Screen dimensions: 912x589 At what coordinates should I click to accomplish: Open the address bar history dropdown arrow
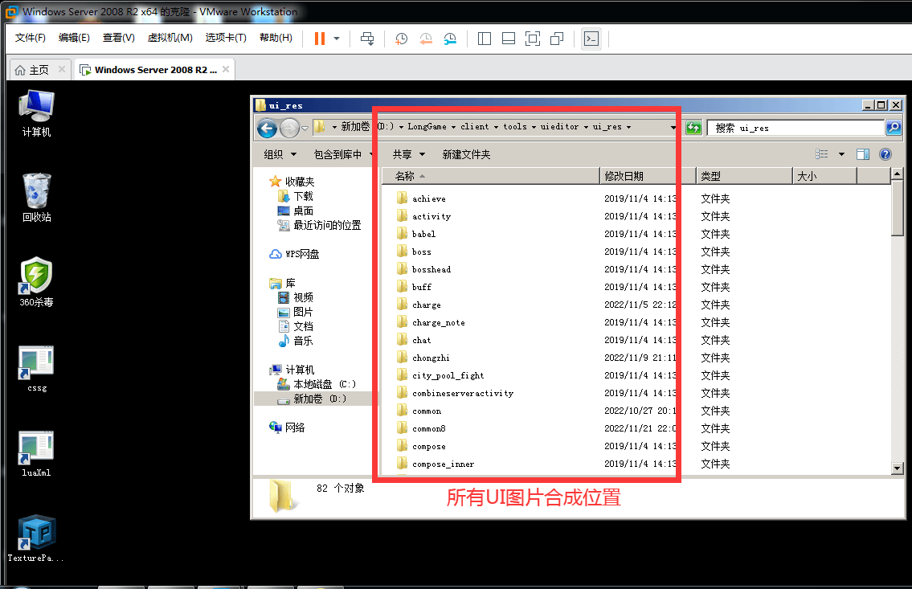point(673,127)
